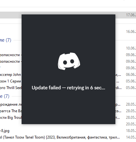
Task: Click the 06.06 date cell
Action: tap(131, 75)
